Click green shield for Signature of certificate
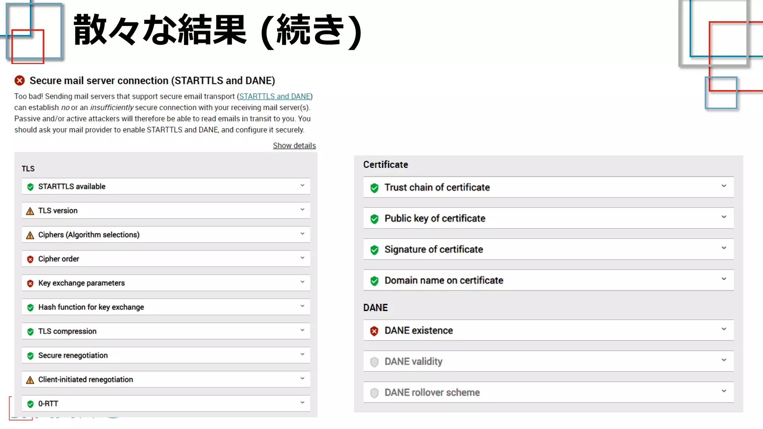 374,250
